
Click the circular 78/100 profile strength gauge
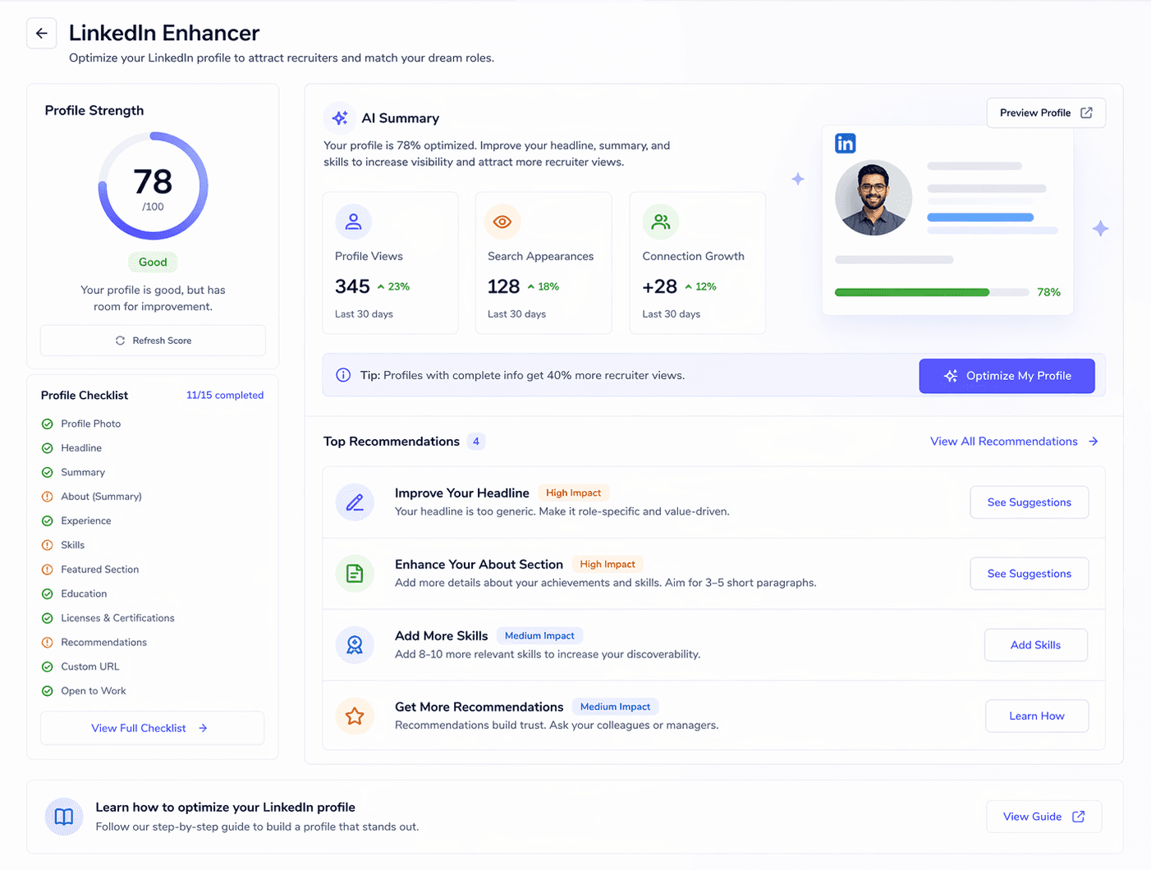(x=153, y=186)
